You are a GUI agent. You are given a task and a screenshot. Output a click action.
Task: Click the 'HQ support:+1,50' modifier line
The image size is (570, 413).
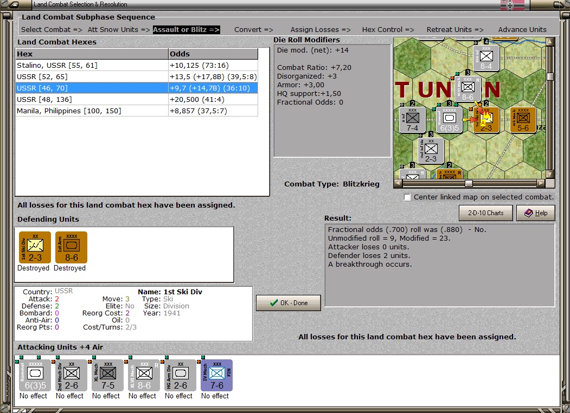(309, 94)
